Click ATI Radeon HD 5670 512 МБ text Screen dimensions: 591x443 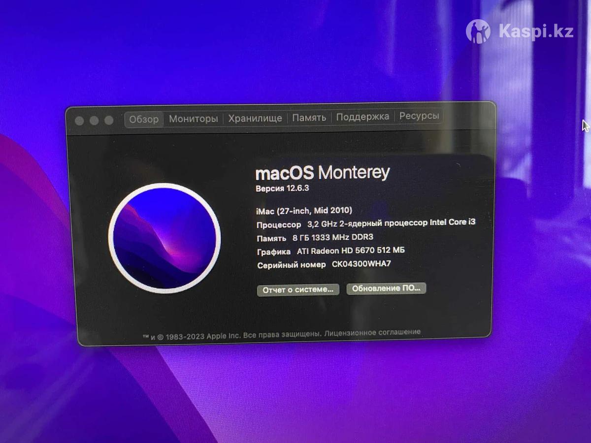[x=351, y=251]
